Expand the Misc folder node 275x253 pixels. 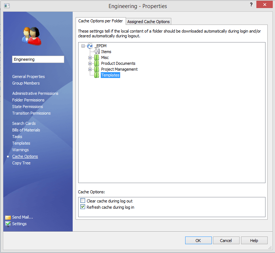(x=90, y=57)
